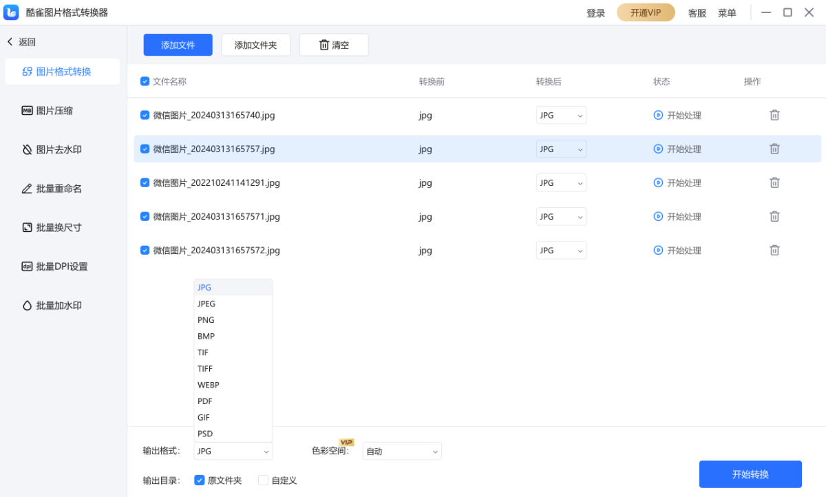Pick TIFF output format
Image resolution: width=826 pixels, height=497 pixels.
click(233, 369)
